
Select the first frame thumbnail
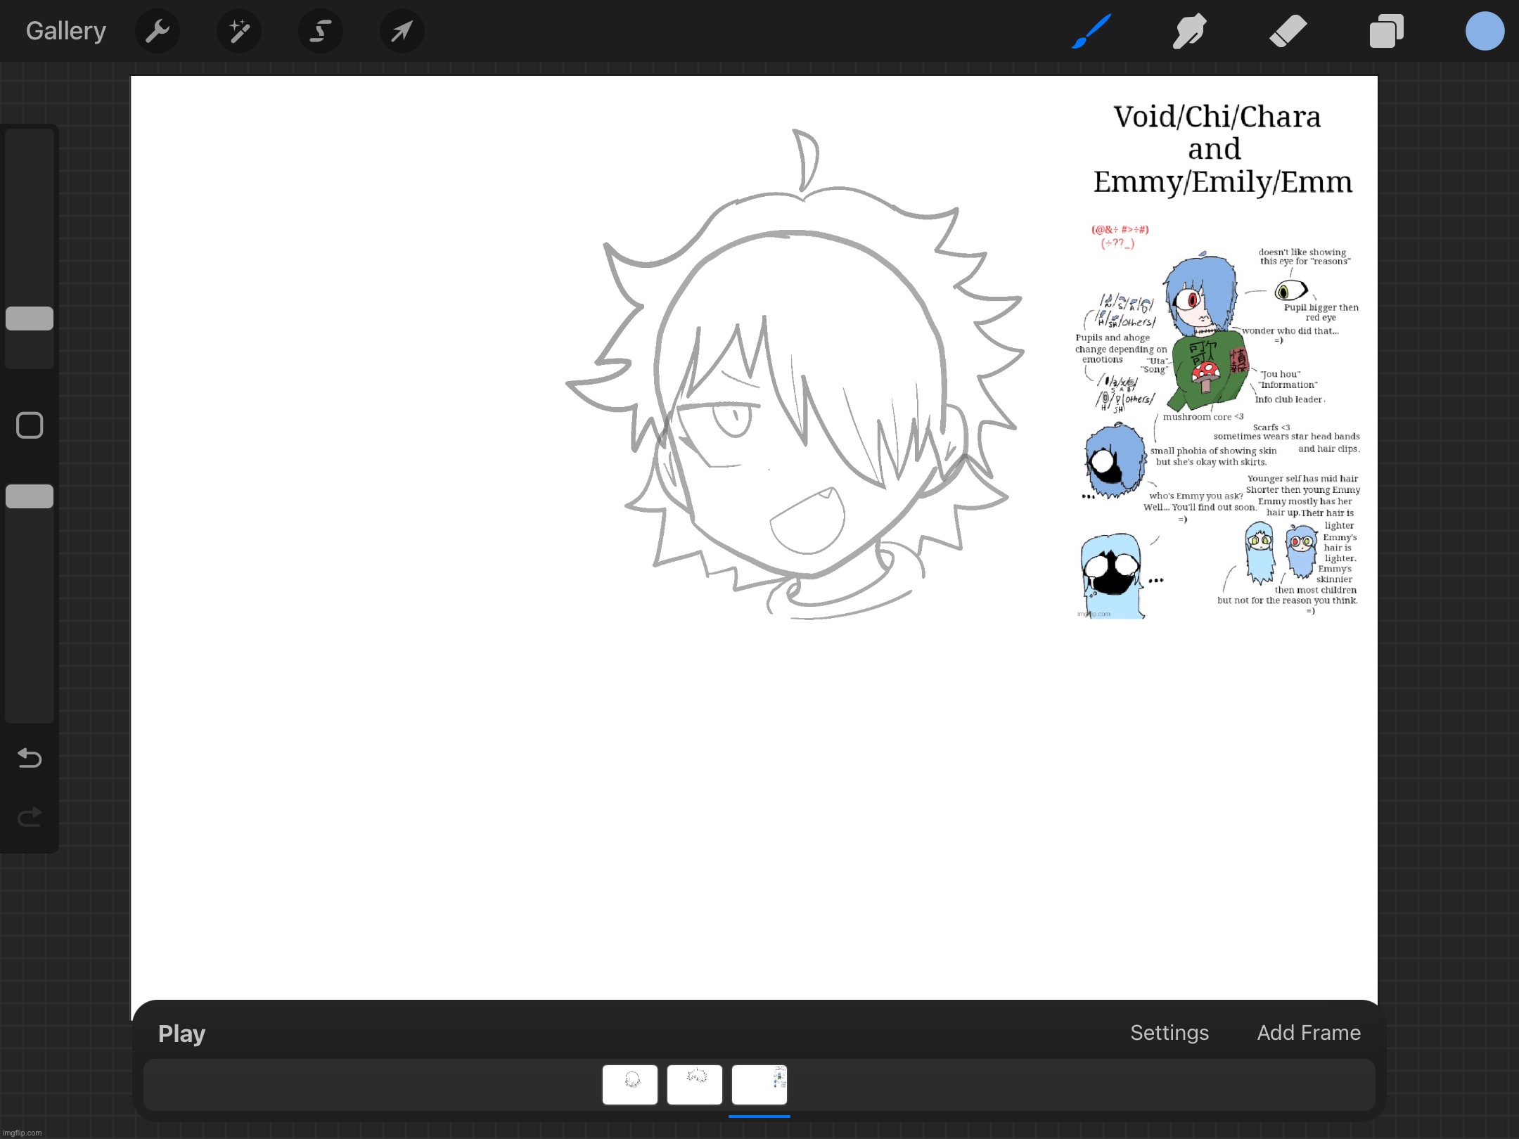(630, 1085)
